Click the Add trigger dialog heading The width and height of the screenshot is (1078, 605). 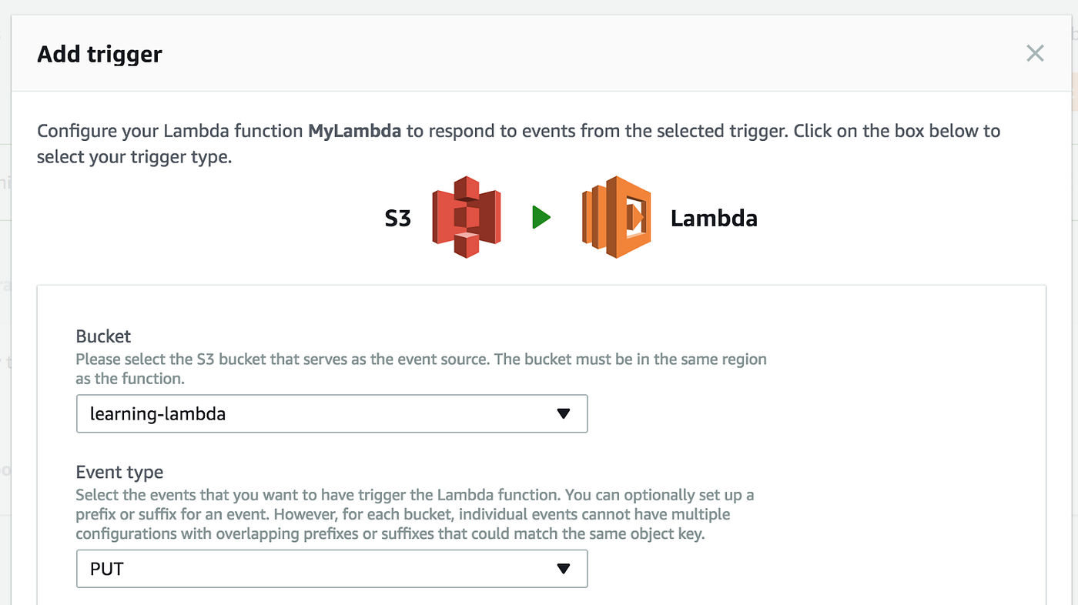coord(99,54)
